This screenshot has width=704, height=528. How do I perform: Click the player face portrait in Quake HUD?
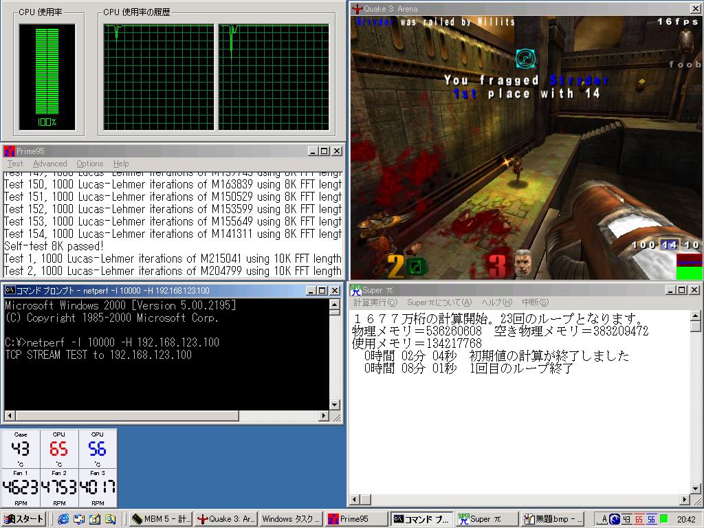click(x=522, y=263)
